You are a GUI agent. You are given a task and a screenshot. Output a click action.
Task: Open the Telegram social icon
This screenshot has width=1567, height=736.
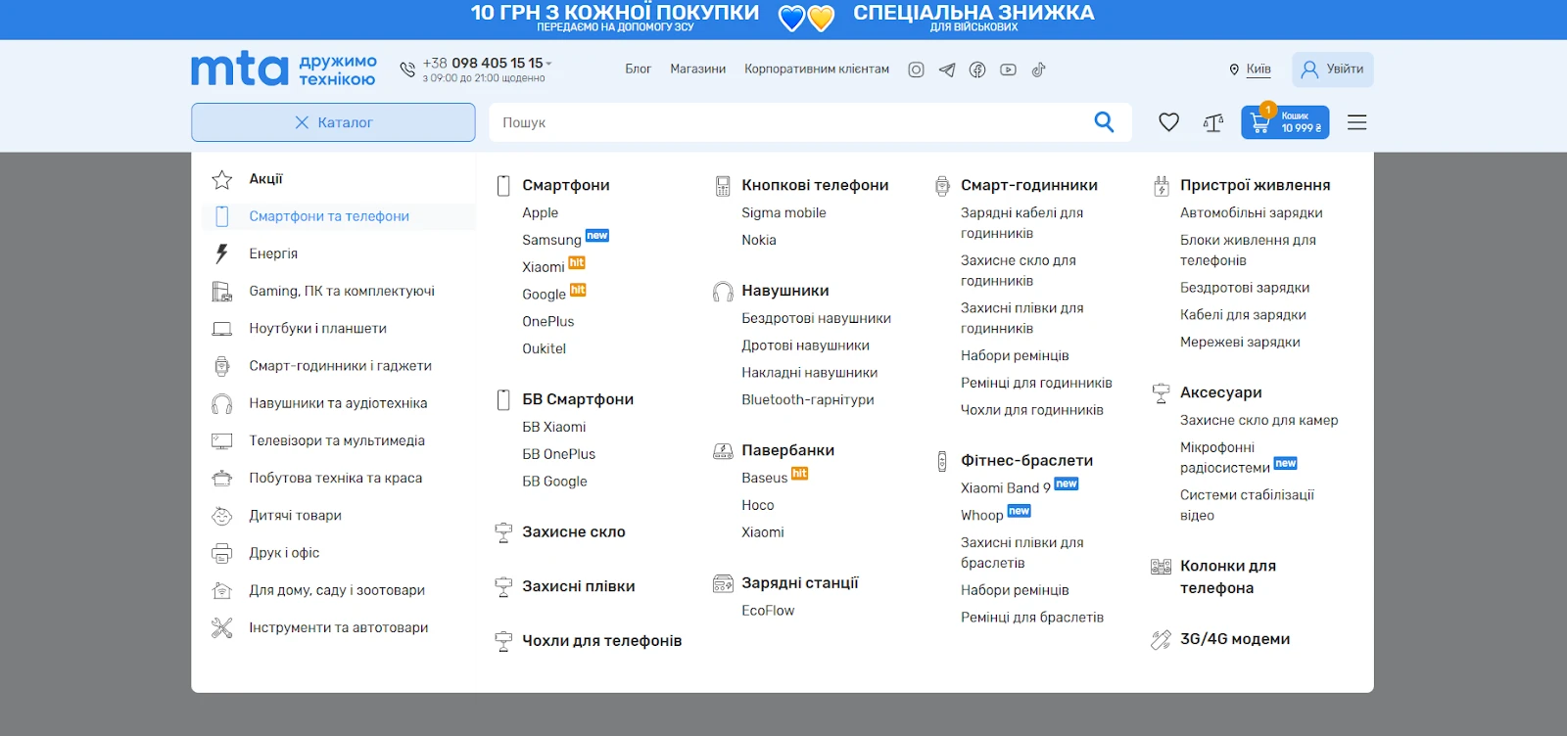coord(947,69)
